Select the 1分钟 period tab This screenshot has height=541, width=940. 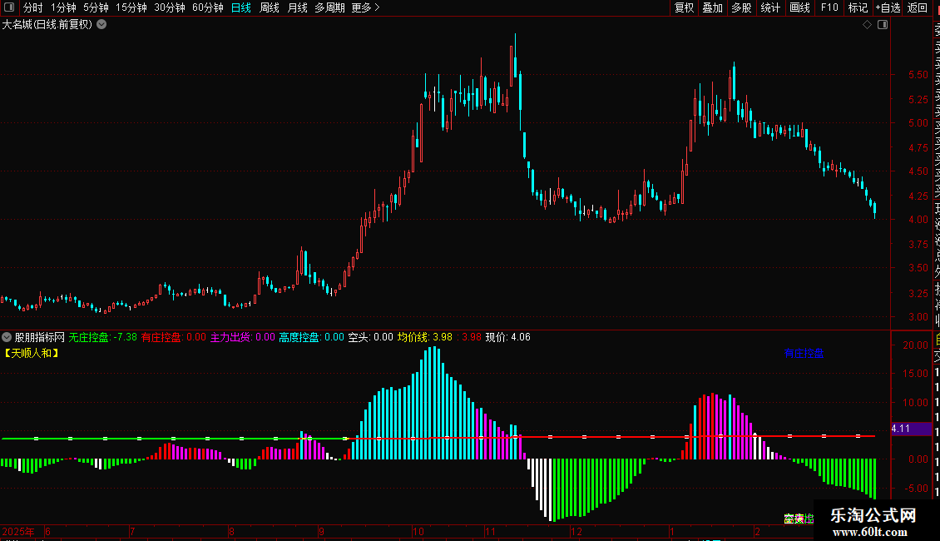[63, 7]
